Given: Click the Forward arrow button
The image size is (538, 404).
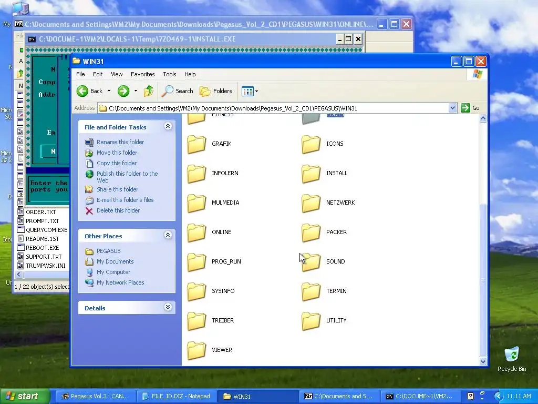Looking at the screenshot, I should click(x=123, y=91).
